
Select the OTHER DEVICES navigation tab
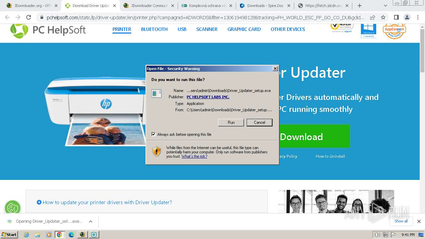[x=288, y=29]
